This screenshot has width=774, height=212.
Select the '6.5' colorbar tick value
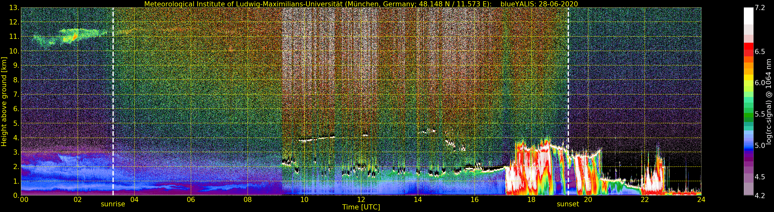[x=760, y=51]
